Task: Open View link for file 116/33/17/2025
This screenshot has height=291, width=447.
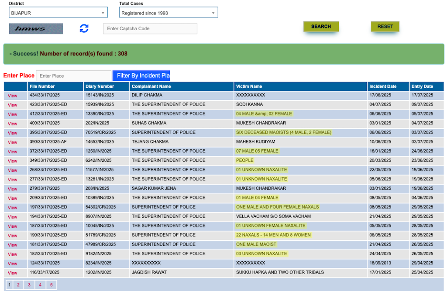Action: [12, 273]
